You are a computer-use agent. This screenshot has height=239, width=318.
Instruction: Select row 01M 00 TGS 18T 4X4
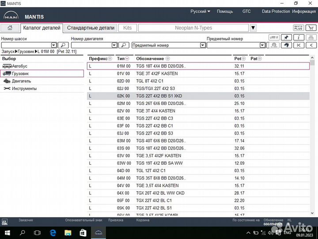(198, 66)
